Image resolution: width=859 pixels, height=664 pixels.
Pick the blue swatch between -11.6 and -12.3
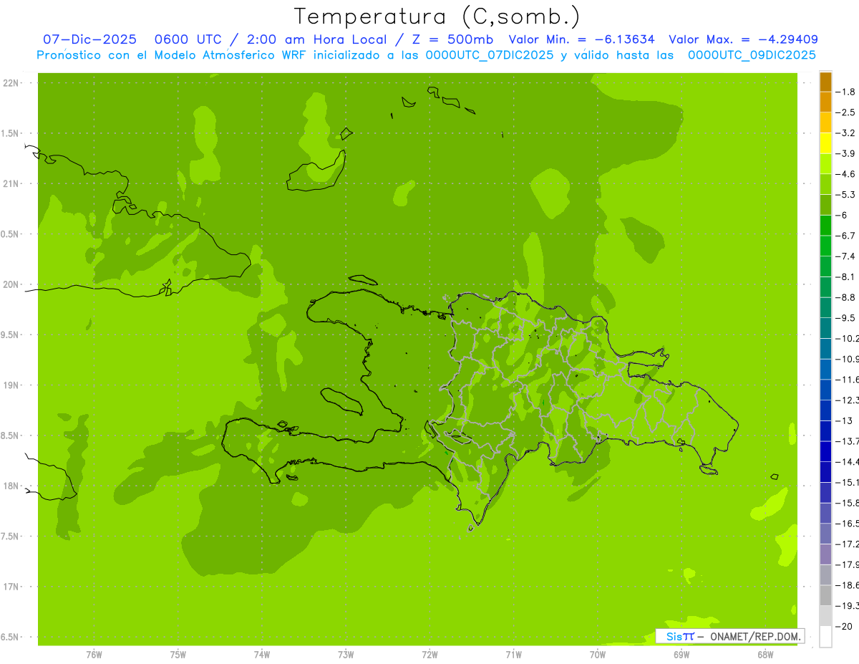coord(825,390)
